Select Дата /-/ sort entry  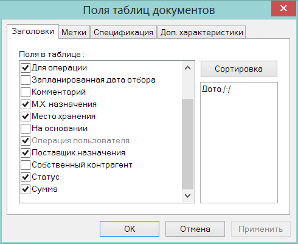[x=217, y=89]
